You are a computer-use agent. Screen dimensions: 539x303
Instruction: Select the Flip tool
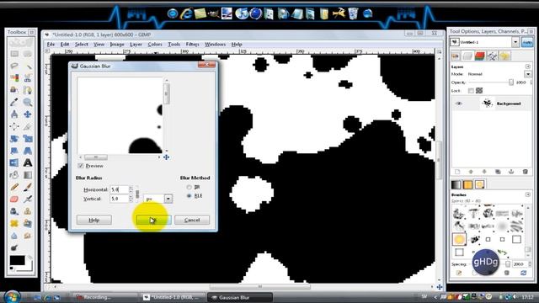pos(14,162)
